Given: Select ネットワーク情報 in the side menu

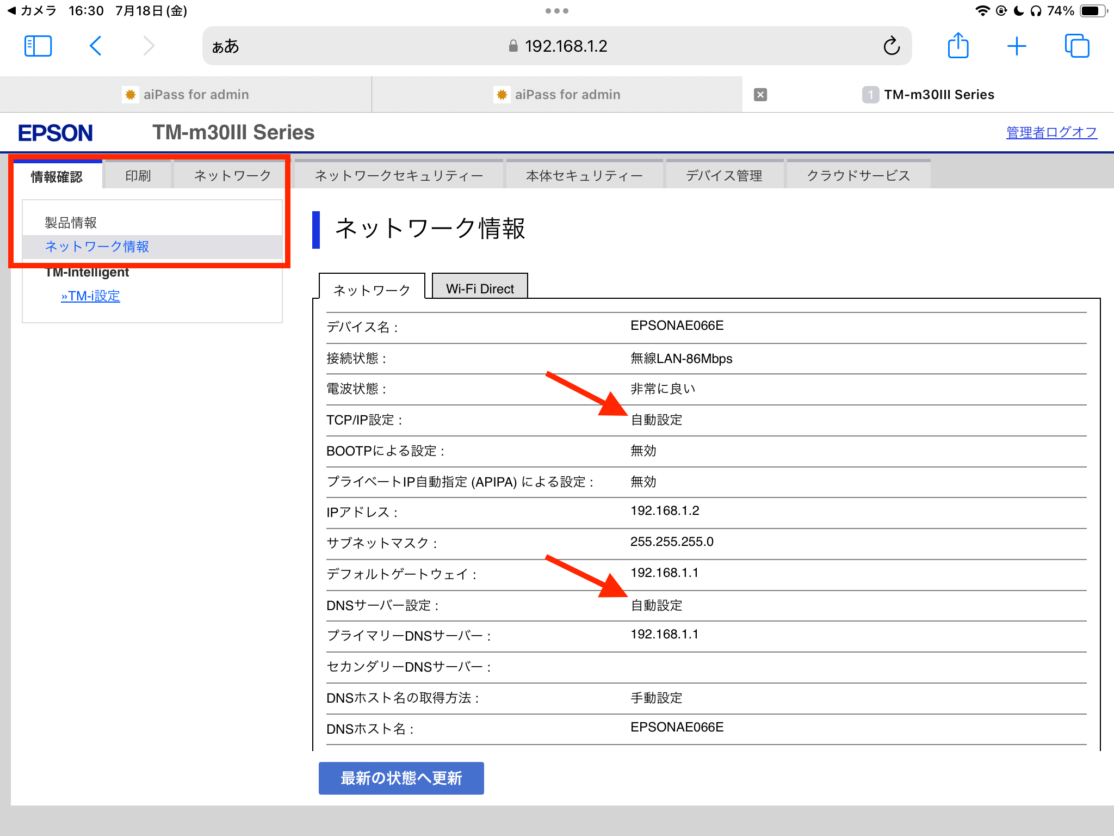Looking at the screenshot, I should click(152, 247).
